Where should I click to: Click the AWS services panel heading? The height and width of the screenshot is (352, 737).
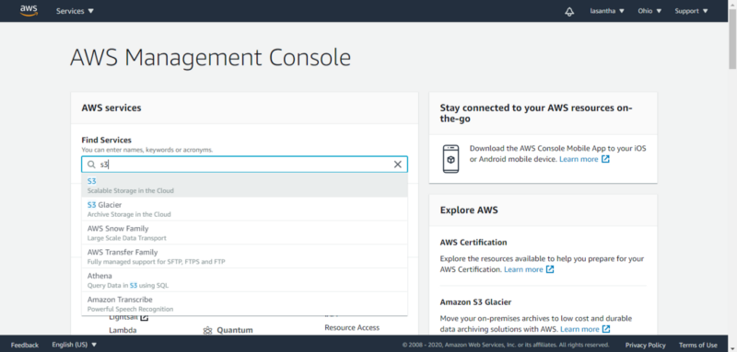pos(111,108)
